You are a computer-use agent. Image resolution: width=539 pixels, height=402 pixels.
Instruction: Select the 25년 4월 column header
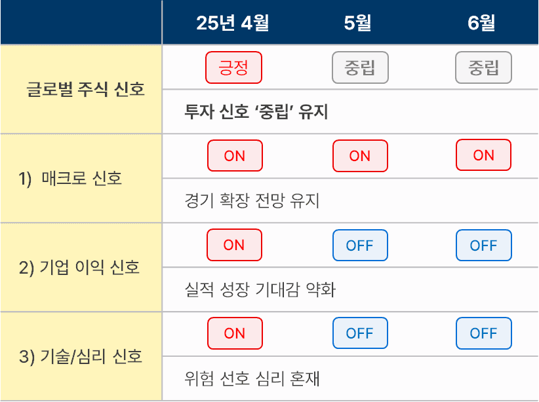[x=233, y=24]
